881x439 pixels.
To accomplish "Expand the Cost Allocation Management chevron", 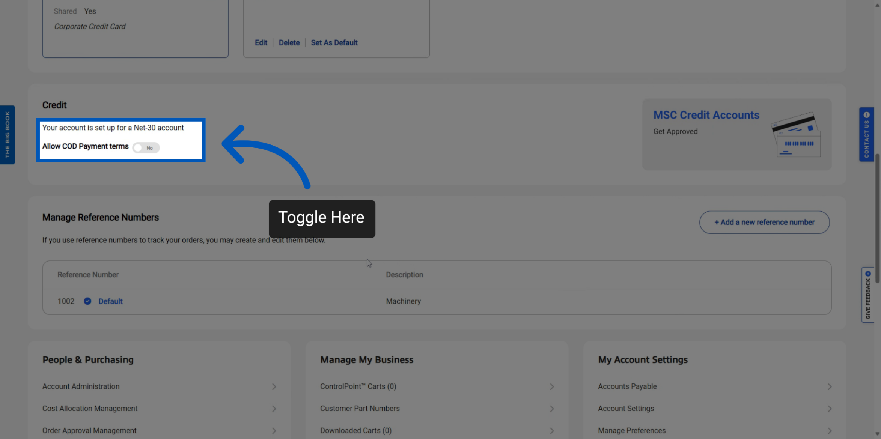I will pos(274,409).
